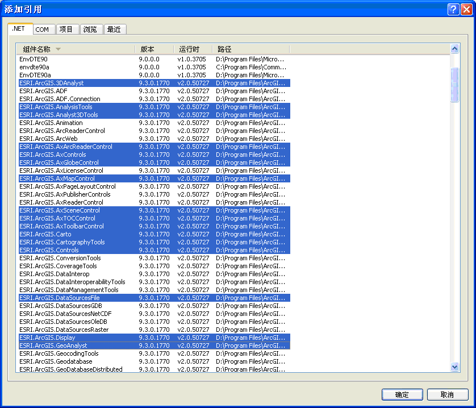
Task: Select ESRI.ArcGIS.ArcWeb
Action: (x=154, y=139)
